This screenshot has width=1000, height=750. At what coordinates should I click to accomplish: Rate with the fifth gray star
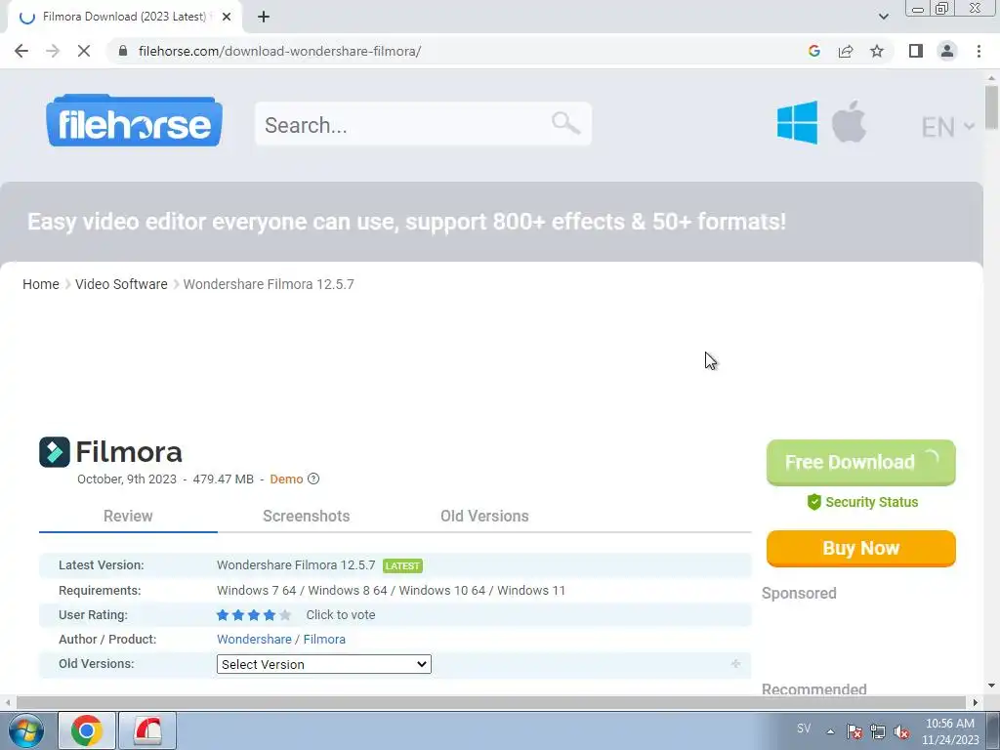285,615
